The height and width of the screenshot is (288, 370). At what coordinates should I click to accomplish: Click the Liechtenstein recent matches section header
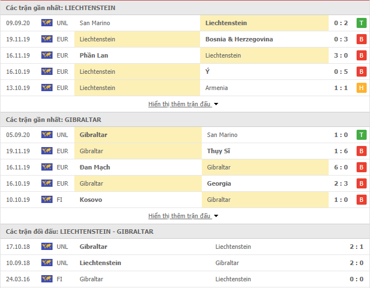point(185,8)
